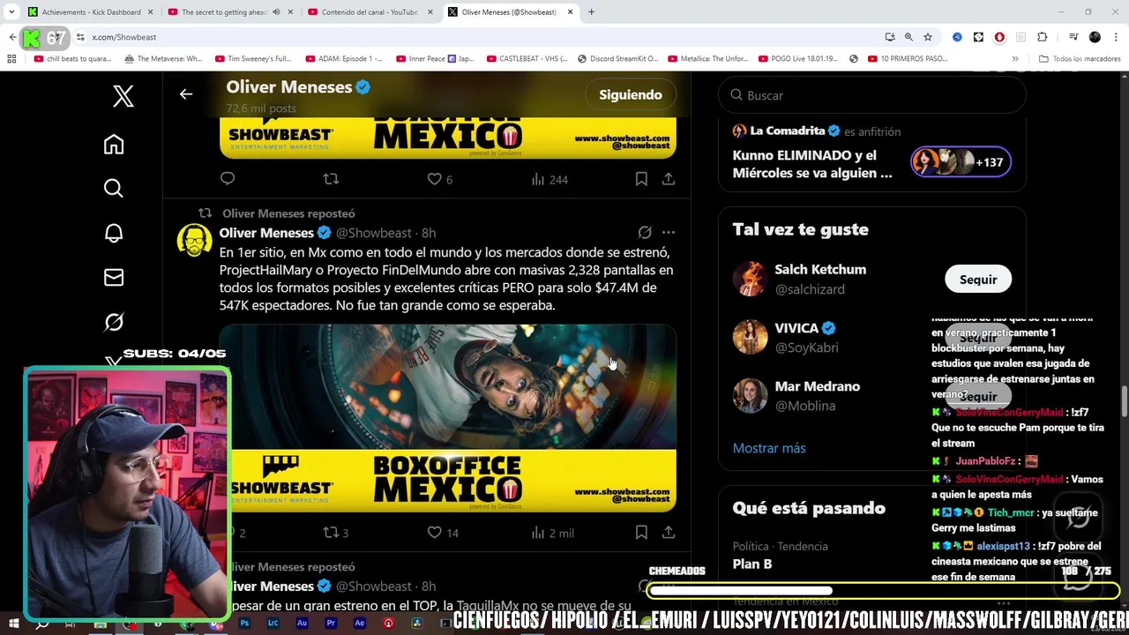Open La Comadrita space host
The width and height of the screenshot is (1129, 635).
[x=787, y=131]
